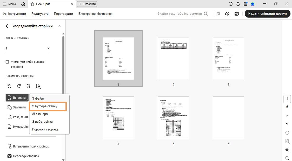Click the panel scroll down arrow
292x161 pixels.
pos(63,160)
